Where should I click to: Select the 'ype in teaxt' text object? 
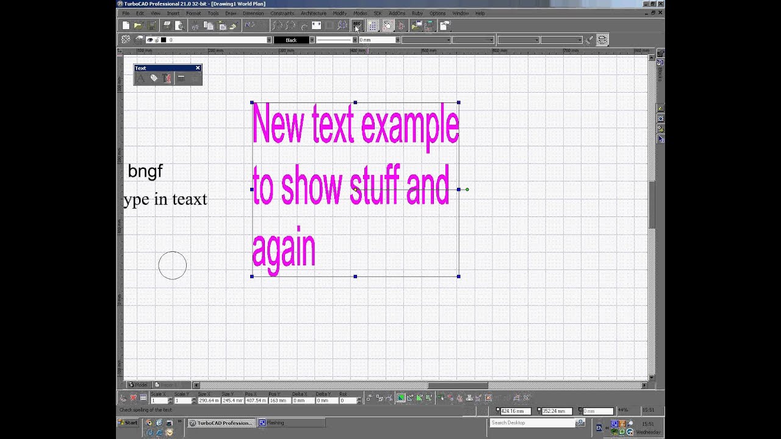pos(165,199)
